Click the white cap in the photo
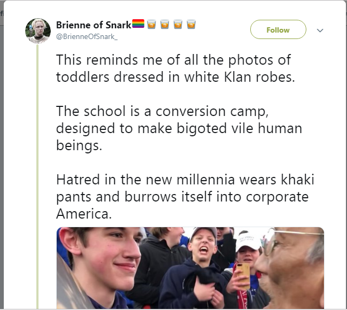 tap(249, 241)
